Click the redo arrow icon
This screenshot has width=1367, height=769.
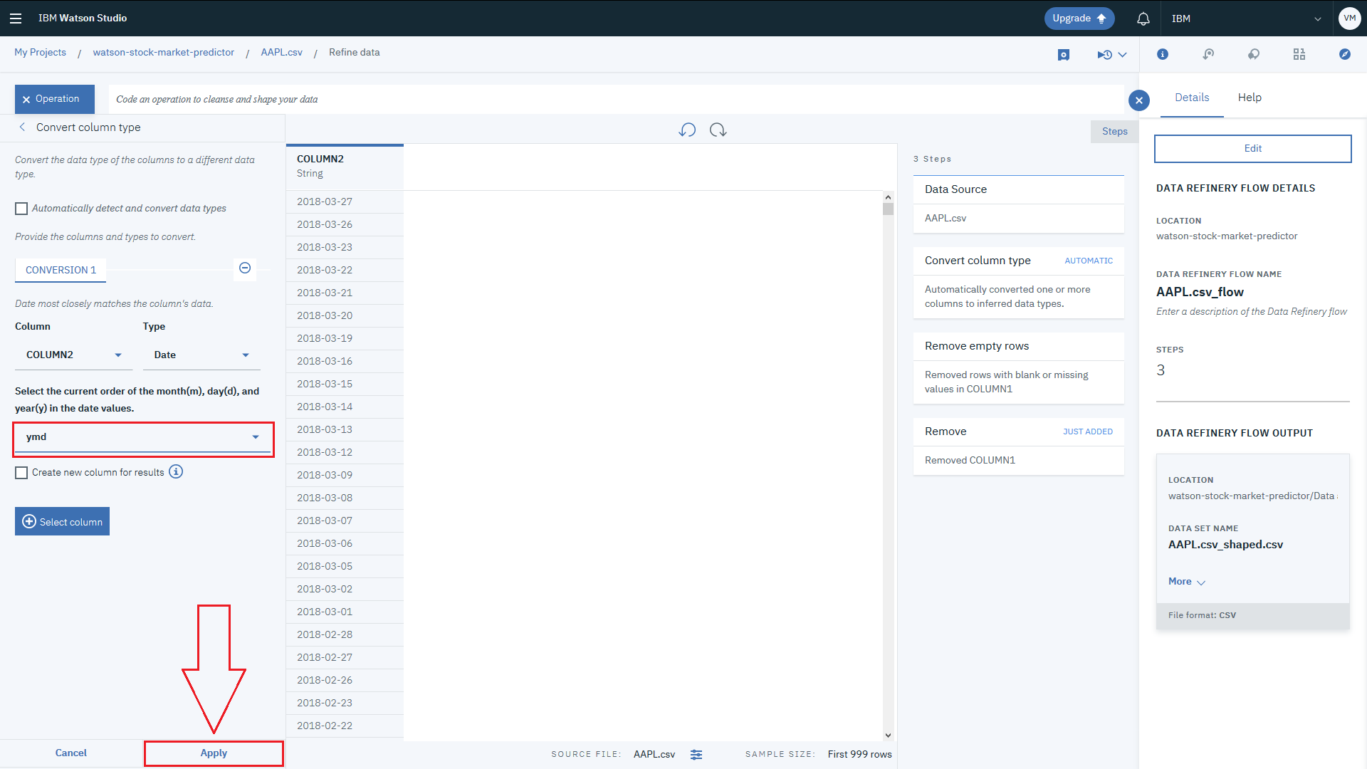(x=718, y=130)
